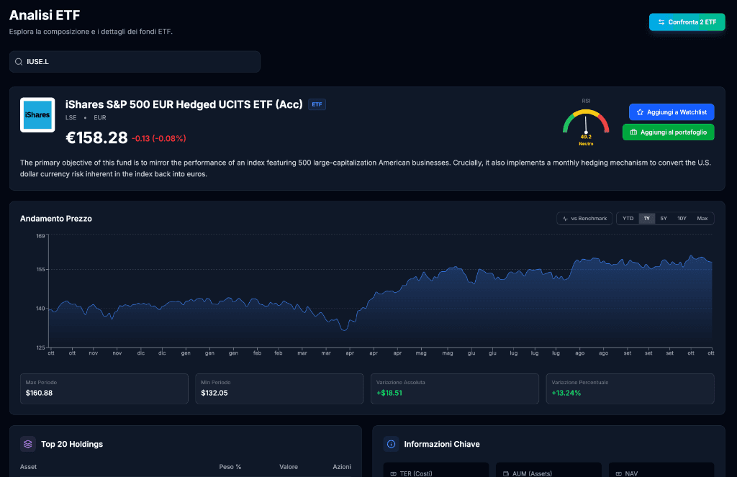Click the 49.2 RSI value
Image resolution: width=737 pixels, height=477 pixels.
(586, 137)
